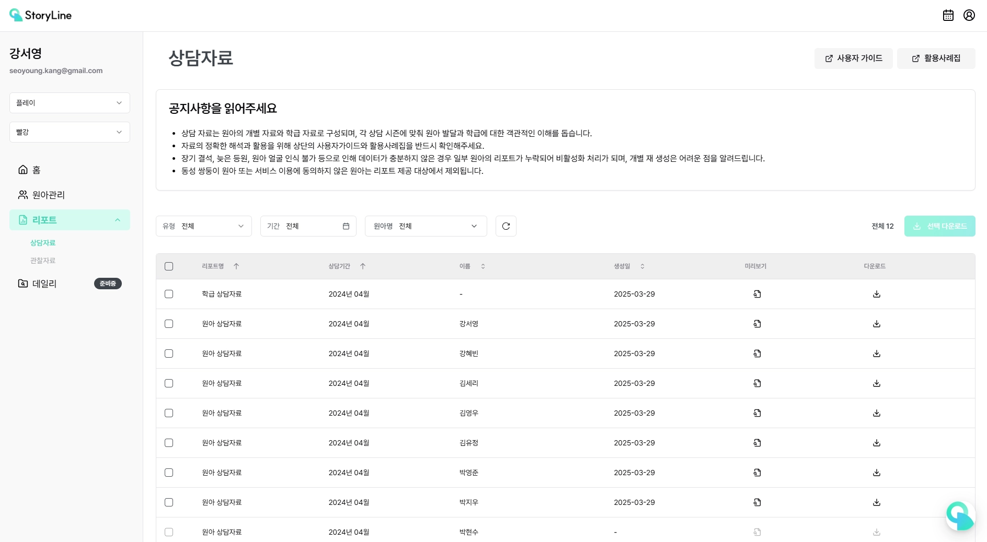Click the 김세리 name cell
The image size is (987, 542).
coord(469,383)
